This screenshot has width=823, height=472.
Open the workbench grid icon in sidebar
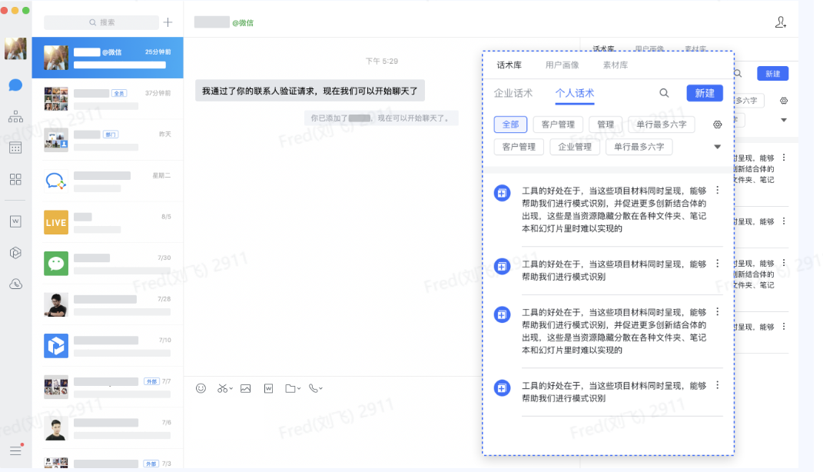15,179
